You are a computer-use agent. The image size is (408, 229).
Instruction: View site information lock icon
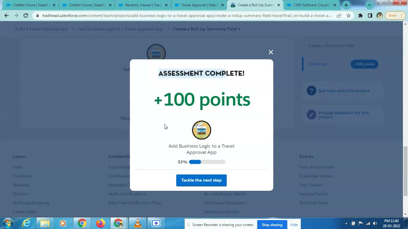[38, 16]
